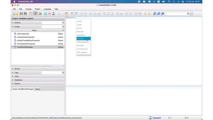Click the middle blue magnifier zoom icon
Viewport: 213px width, 120px height.
point(159,14)
